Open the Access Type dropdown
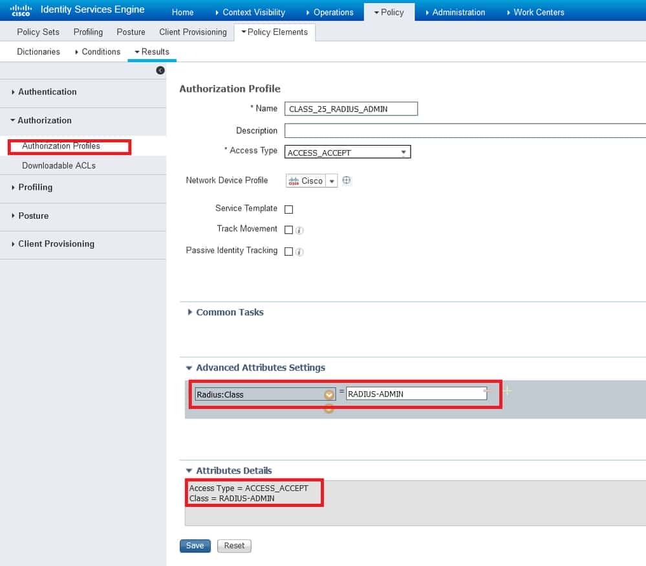646x566 pixels. point(347,152)
